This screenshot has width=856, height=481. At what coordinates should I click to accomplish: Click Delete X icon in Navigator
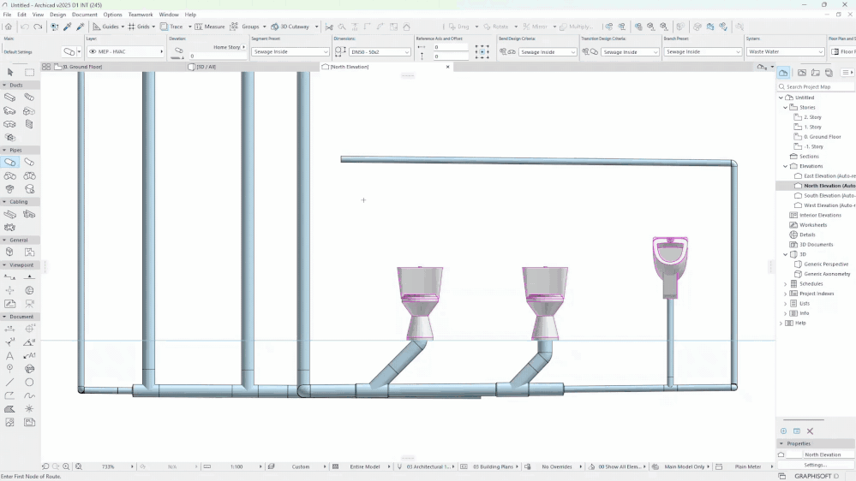coord(810,431)
